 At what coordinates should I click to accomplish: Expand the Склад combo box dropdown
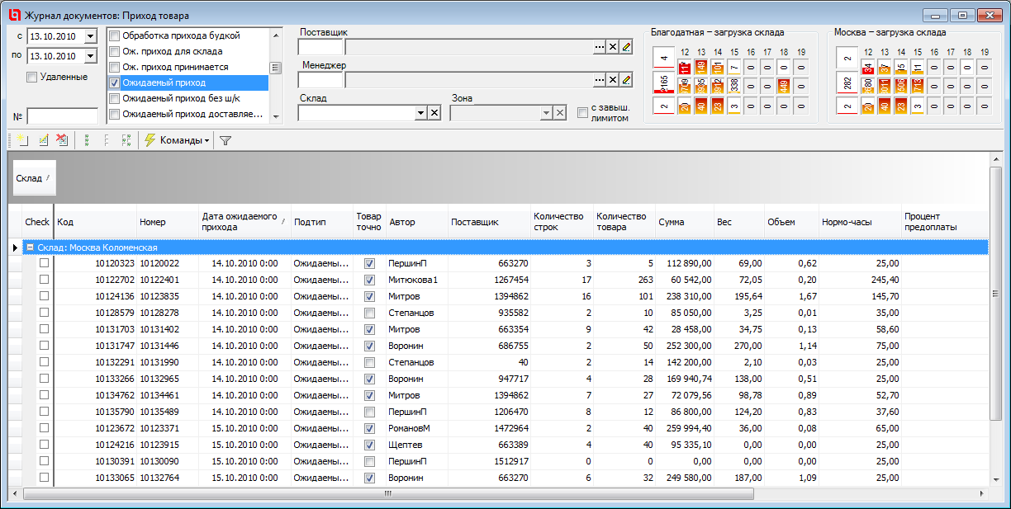(420, 113)
